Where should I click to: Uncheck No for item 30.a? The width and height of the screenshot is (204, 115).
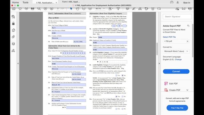tap(122, 75)
